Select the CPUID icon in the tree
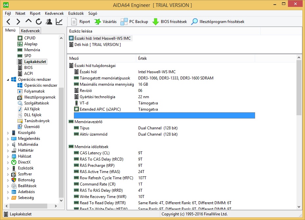The width and height of the screenshot is (305, 220). (20, 38)
